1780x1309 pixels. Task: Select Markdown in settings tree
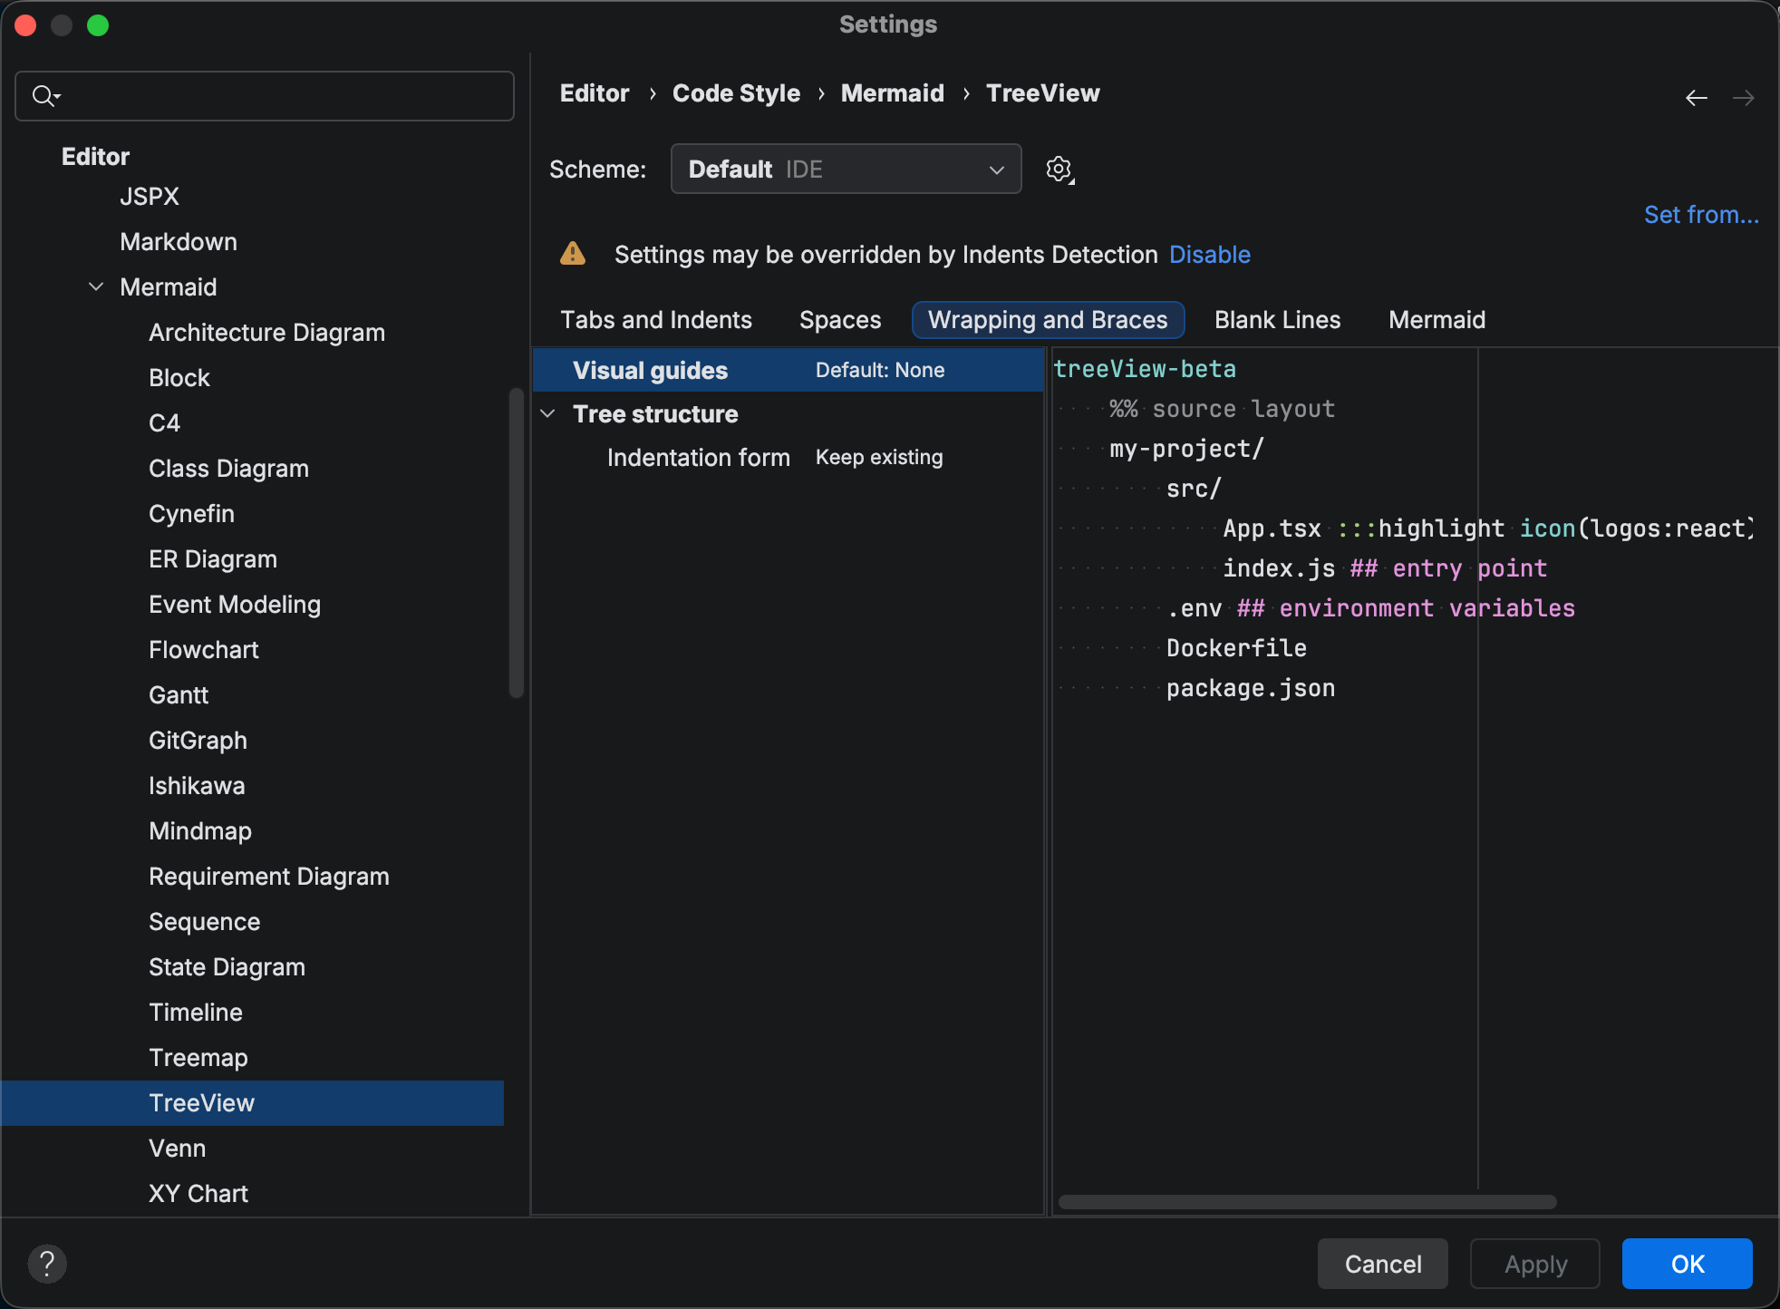pyautogui.click(x=179, y=241)
